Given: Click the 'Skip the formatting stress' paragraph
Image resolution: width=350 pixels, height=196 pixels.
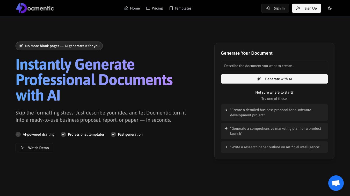Looking at the screenshot, I should point(101,116).
